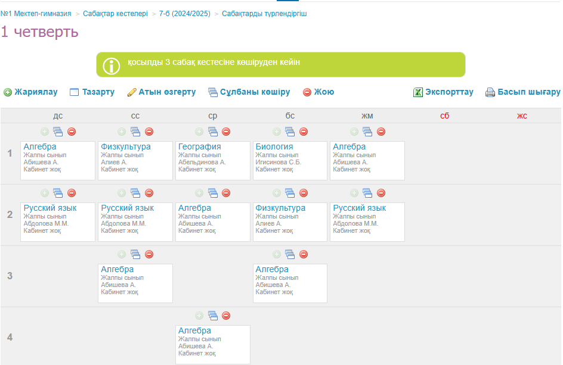Click the green add icon above География
Viewport: 563px width, 365px height.
(199, 132)
